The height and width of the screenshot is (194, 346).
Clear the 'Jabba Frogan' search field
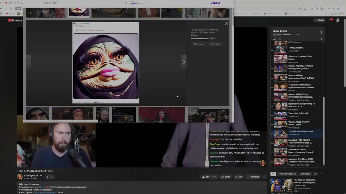tap(119, 3)
